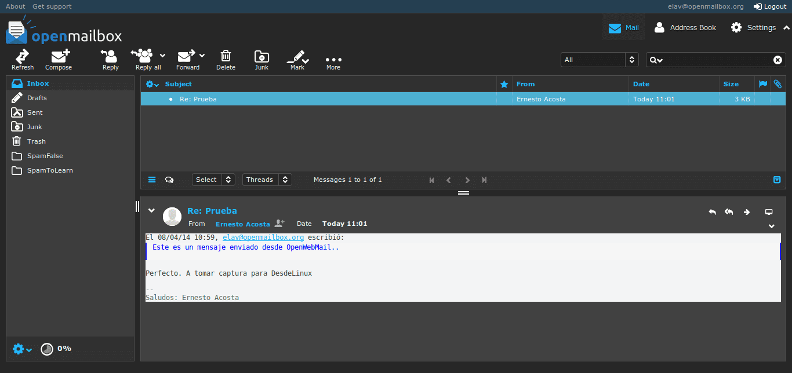
Task: Click the search input field
Action: 713,60
